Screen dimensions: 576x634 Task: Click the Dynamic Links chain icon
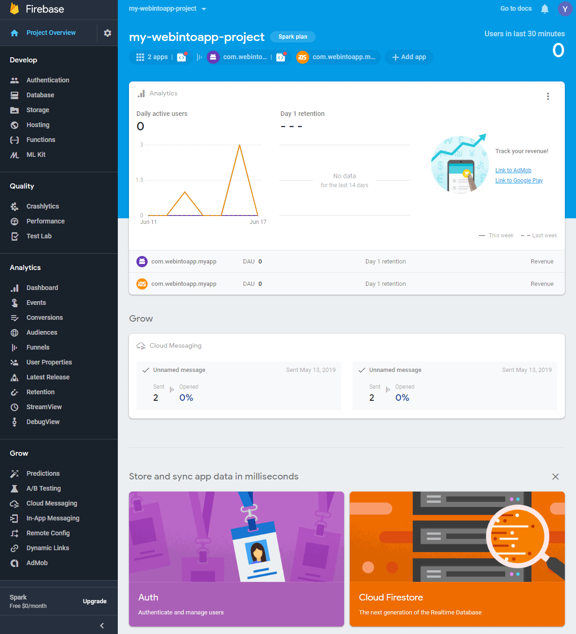pos(14,548)
